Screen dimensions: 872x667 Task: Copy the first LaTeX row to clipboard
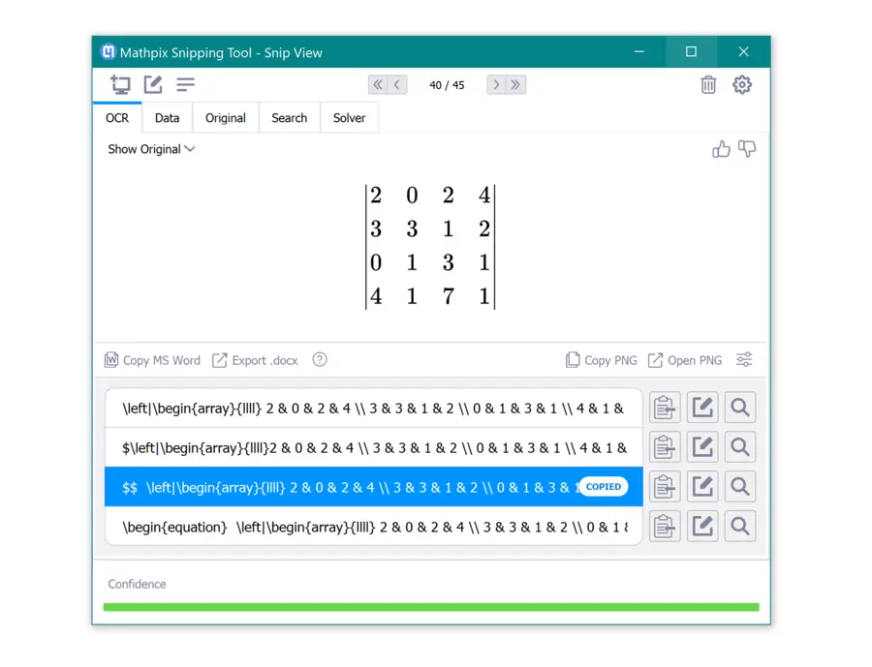pos(665,408)
